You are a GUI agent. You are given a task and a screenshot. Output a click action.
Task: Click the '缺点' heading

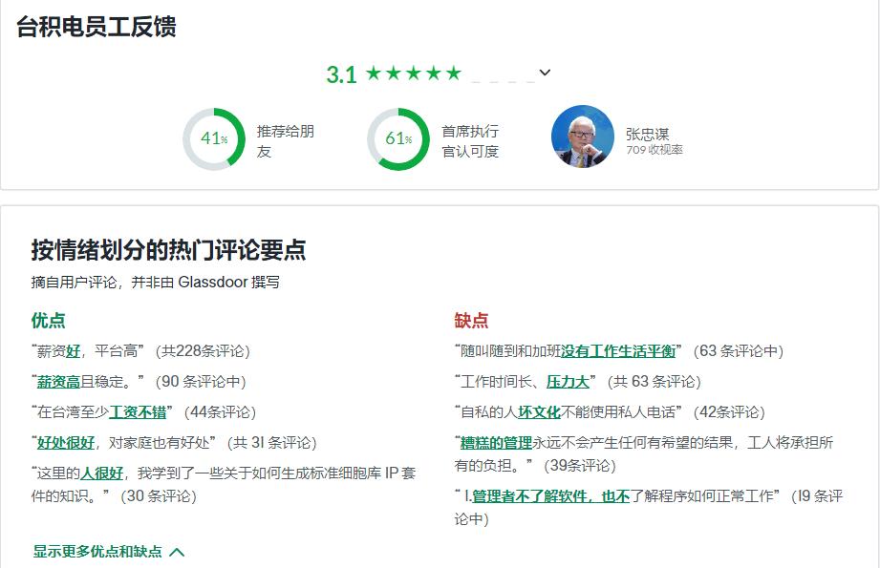[x=471, y=321]
